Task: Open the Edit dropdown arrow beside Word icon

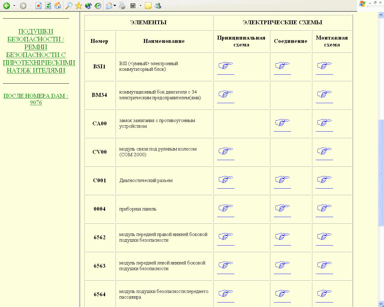Action: (140, 6)
